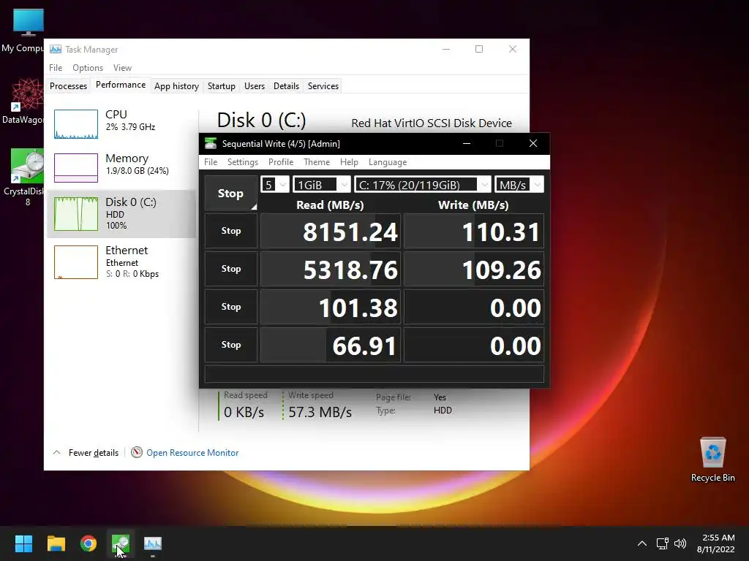The image size is (749, 561).
Task: Open the test count dropdown showing 5
Action: tap(275, 185)
